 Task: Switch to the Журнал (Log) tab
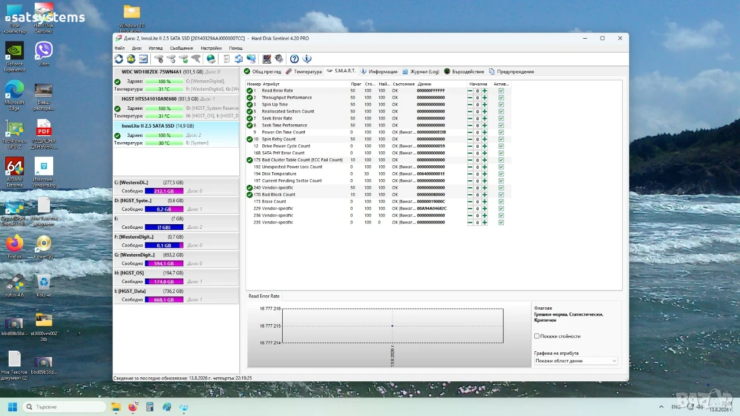[x=420, y=72]
